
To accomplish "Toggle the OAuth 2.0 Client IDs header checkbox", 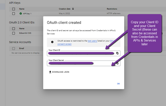I will [14, 28].
